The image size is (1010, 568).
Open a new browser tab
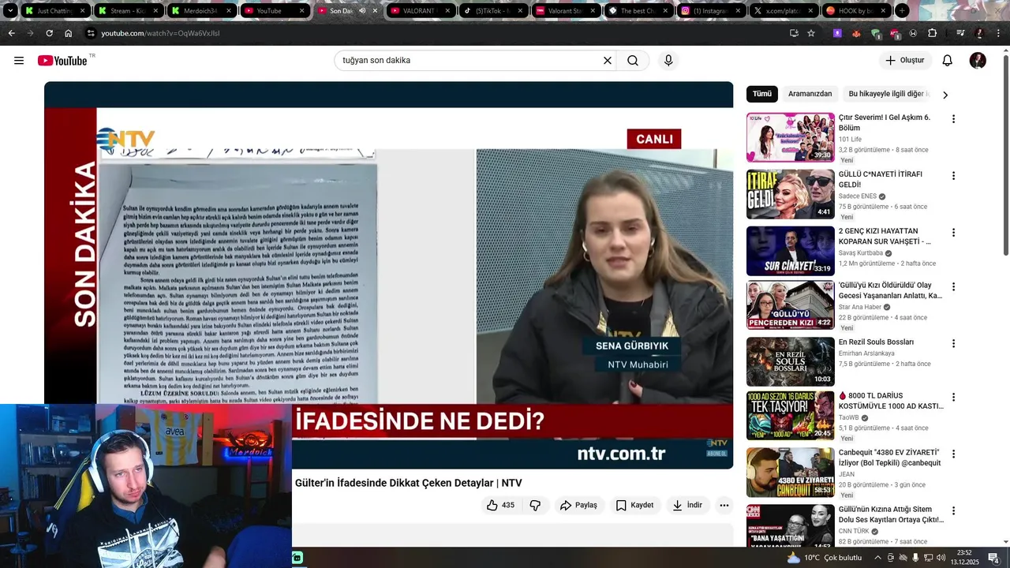point(902,11)
